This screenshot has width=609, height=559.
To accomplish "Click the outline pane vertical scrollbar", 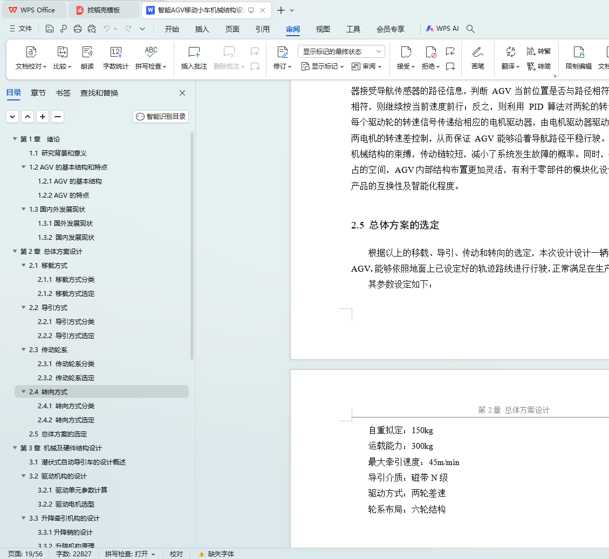I will [192, 246].
